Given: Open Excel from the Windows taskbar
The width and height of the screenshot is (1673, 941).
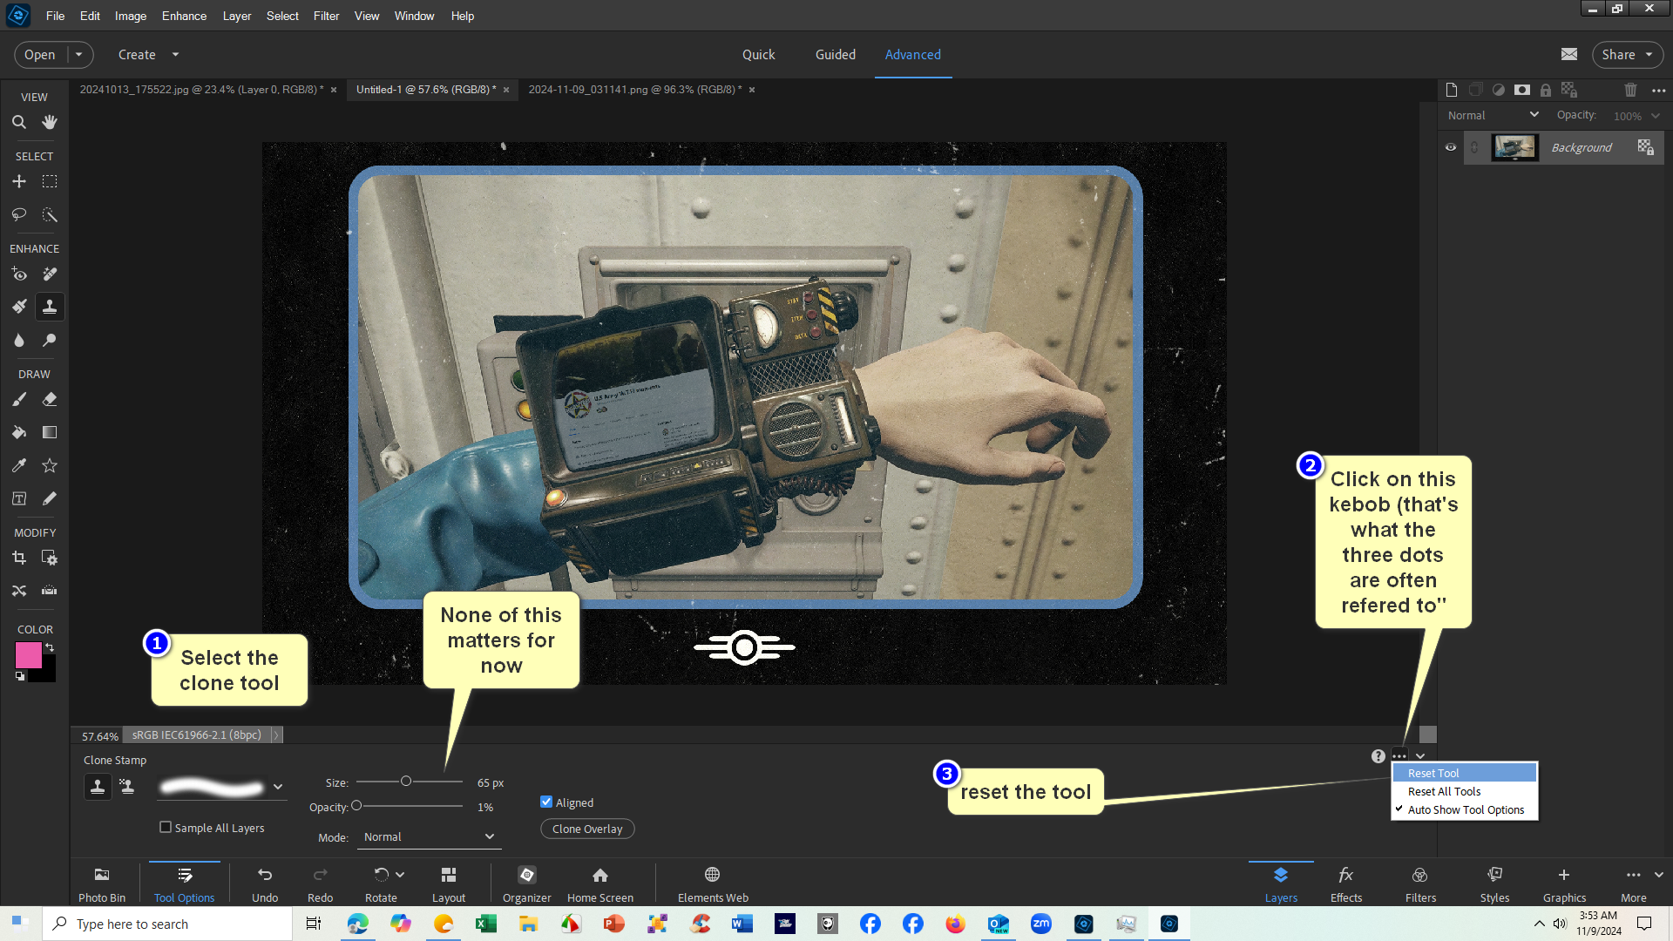Looking at the screenshot, I should 485,924.
